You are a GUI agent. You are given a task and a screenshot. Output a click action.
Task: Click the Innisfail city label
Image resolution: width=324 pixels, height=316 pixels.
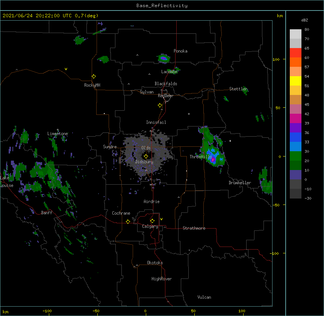point(156,122)
